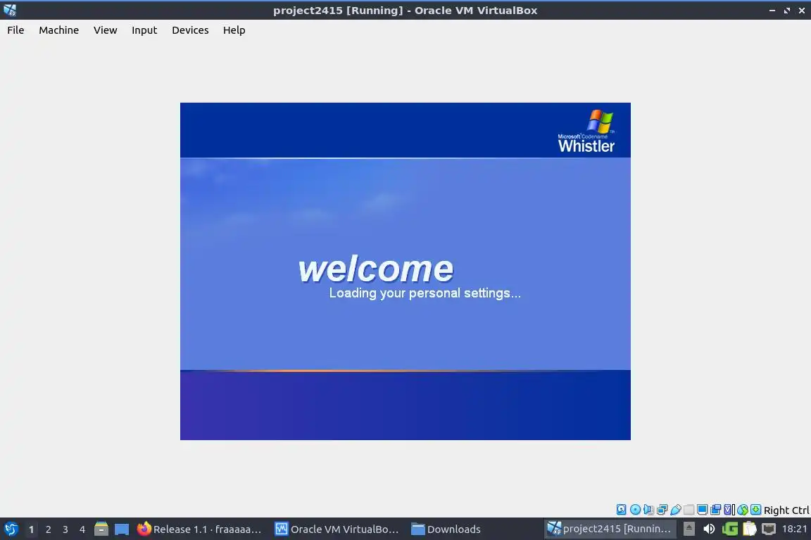The height and width of the screenshot is (540, 811).
Task: Click the Right Ctrl host key label
Action: tap(786, 510)
